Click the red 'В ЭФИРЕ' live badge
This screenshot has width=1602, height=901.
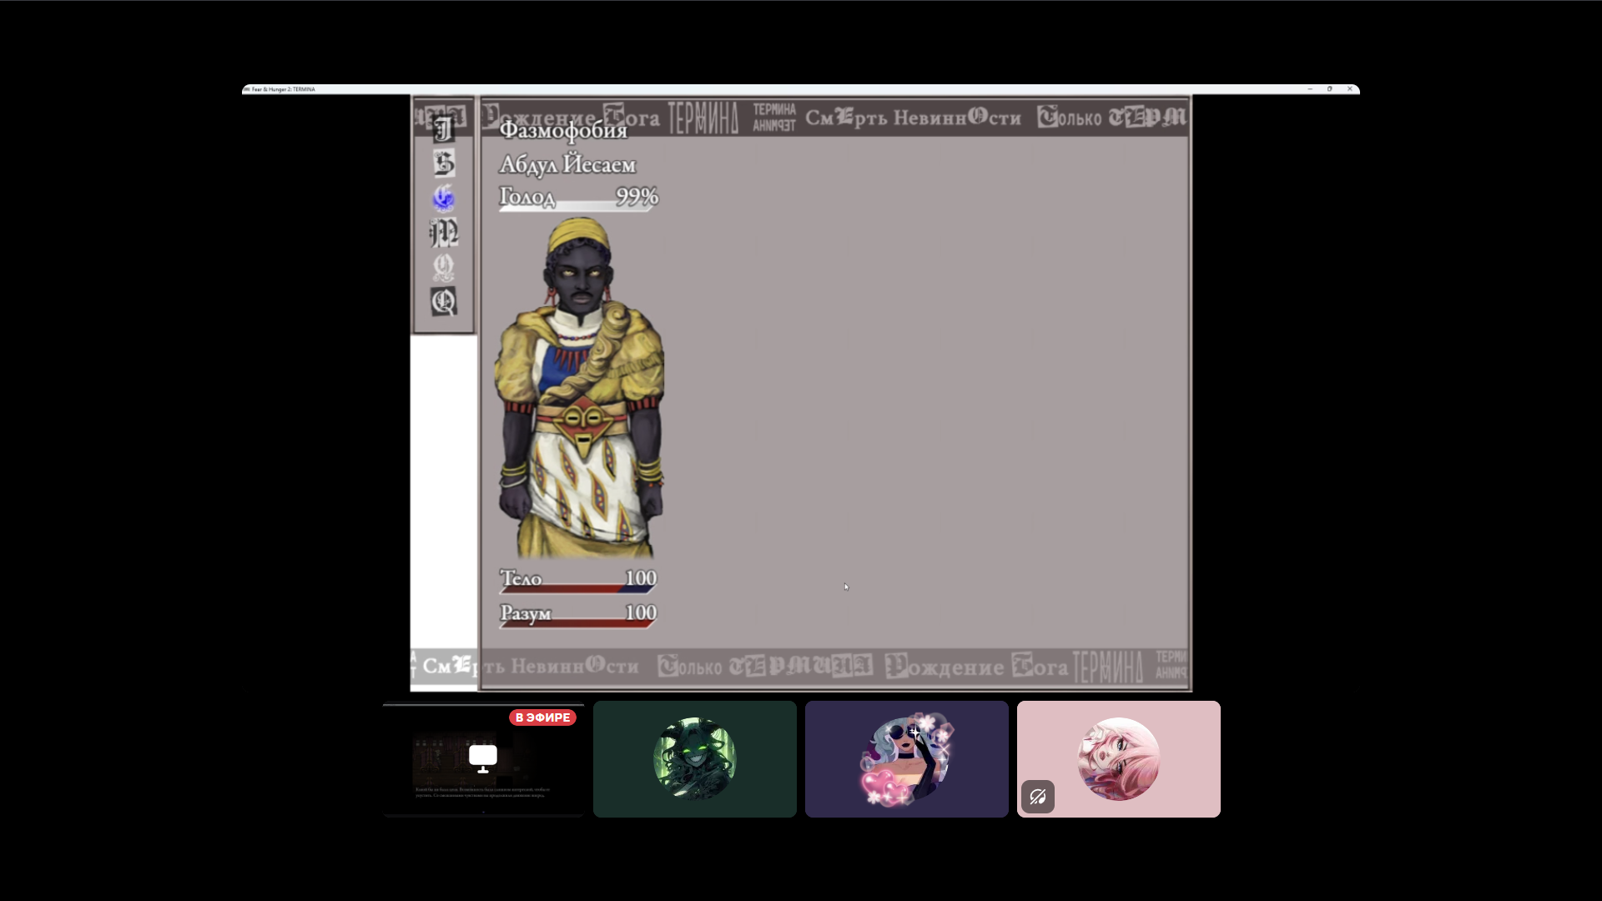coord(542,717)
